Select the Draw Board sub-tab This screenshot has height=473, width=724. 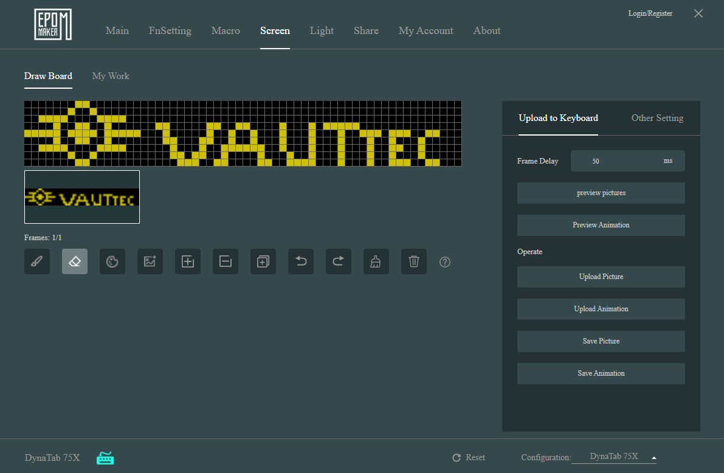click(48, 76)
